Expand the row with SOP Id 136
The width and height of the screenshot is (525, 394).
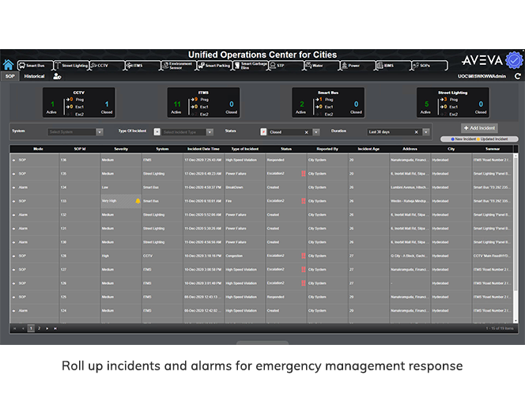click(x=13, y=160)
